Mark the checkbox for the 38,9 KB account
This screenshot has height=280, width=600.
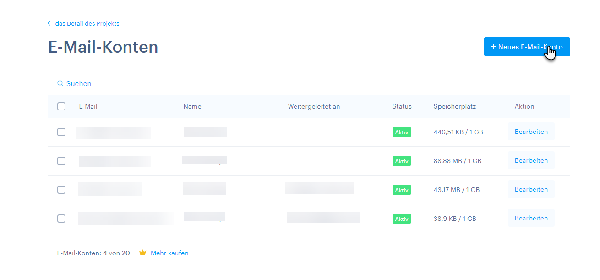tap(61, 219)
